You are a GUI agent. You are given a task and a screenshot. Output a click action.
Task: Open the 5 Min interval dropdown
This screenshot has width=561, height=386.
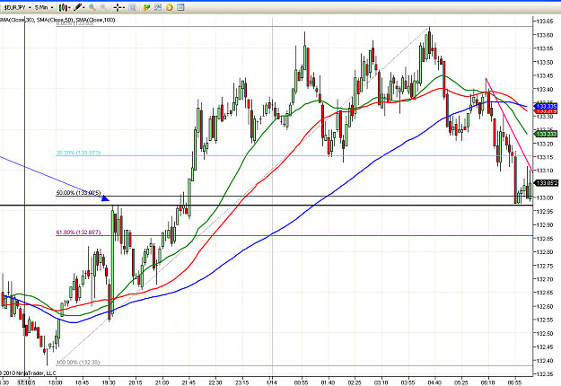point(44,7)
